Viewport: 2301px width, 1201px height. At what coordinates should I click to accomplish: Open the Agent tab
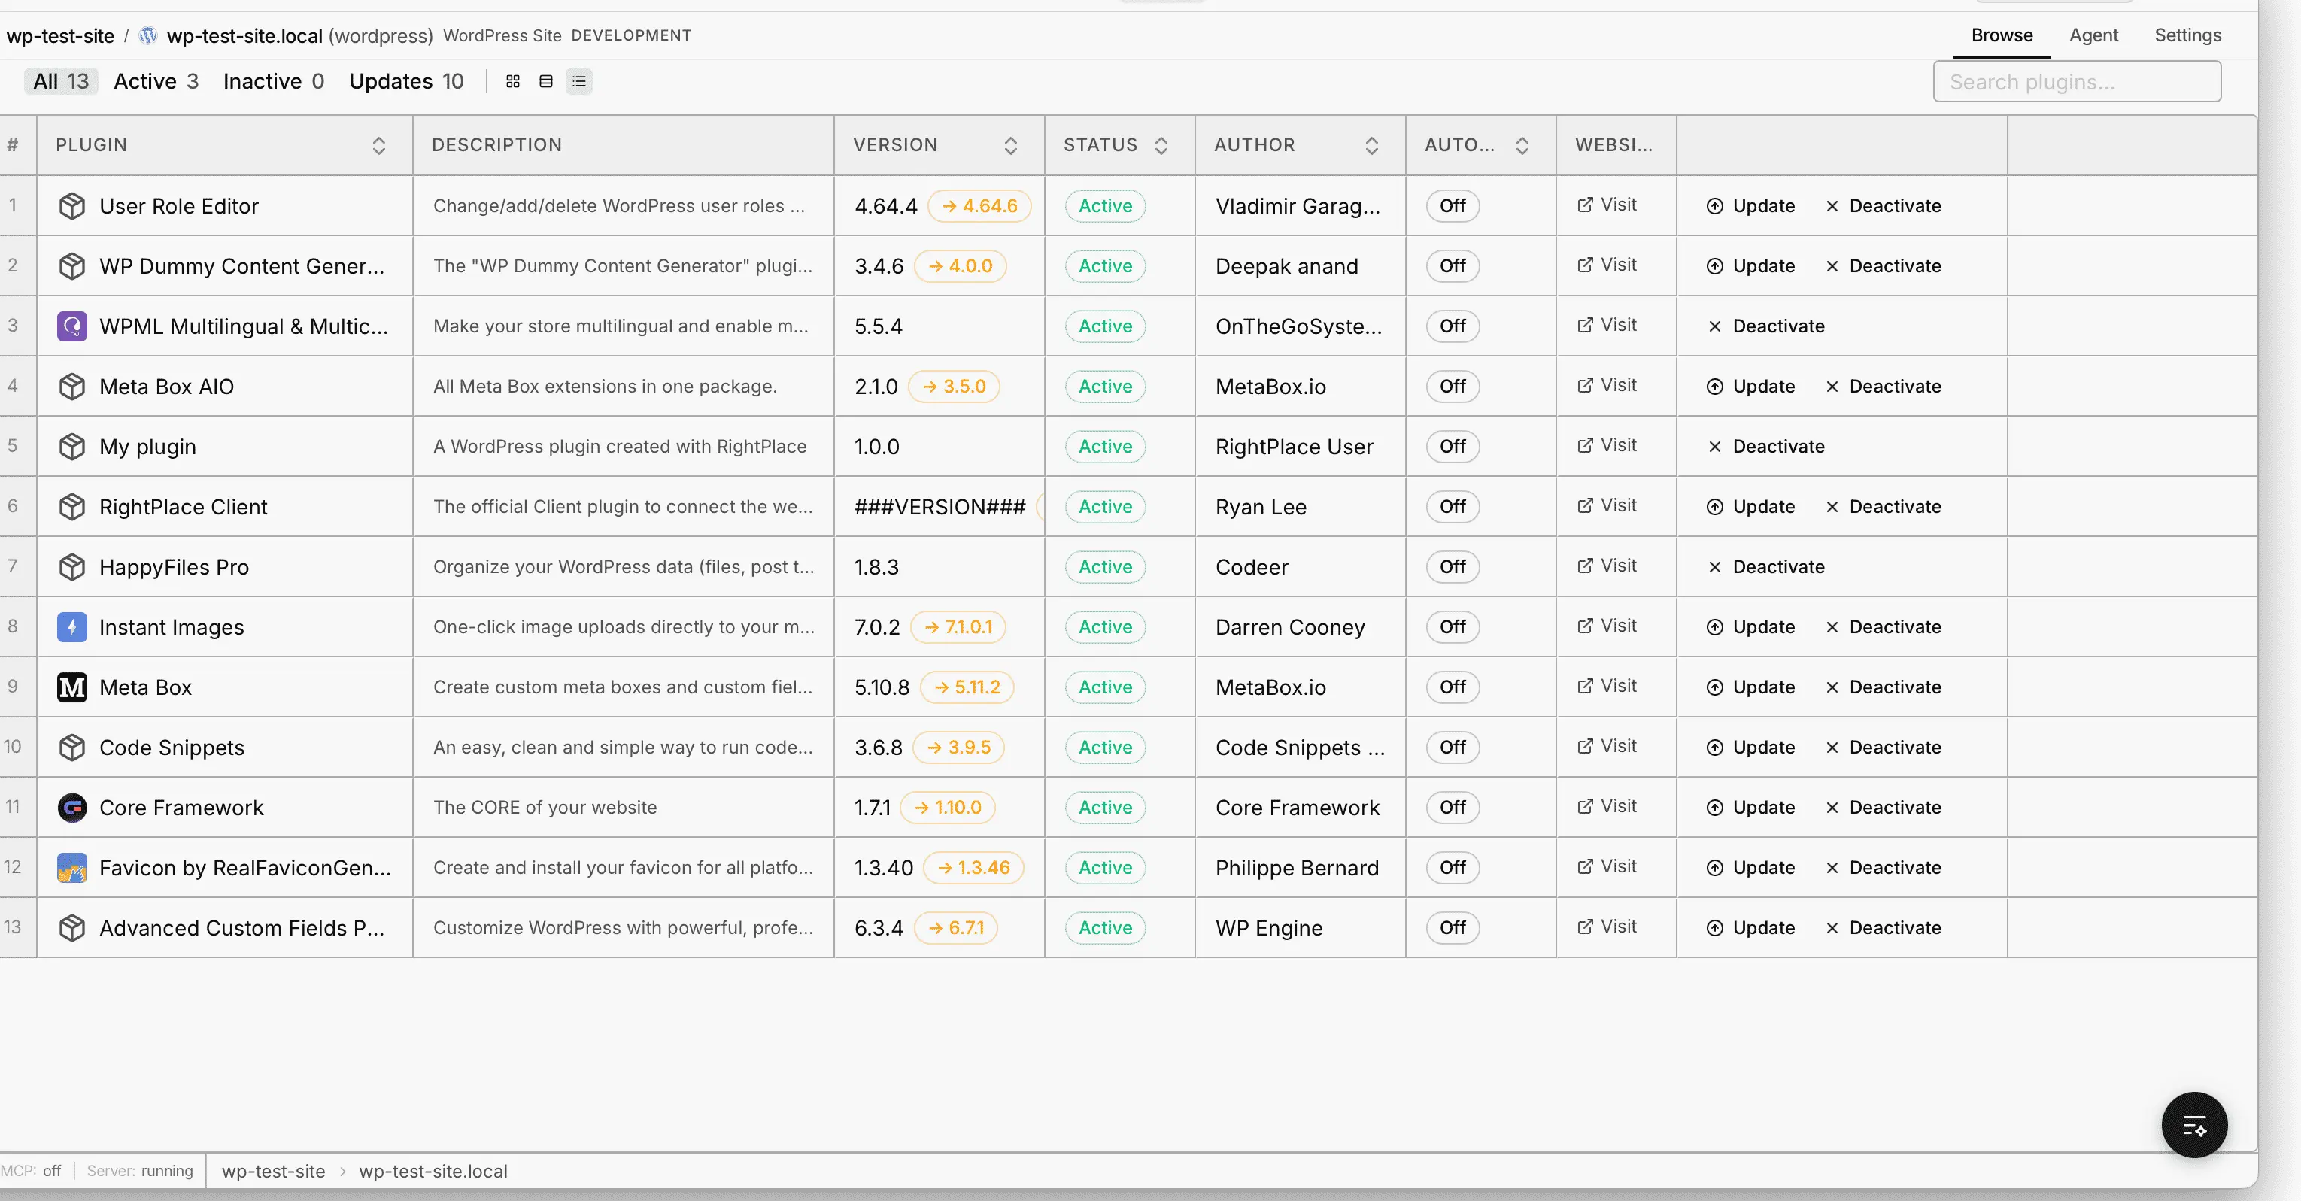pos(2093,35)
